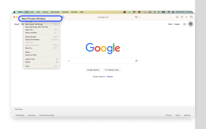Click the input source A icon
The height and width of the screenshot is (129, 206).
tap(150, 12)
